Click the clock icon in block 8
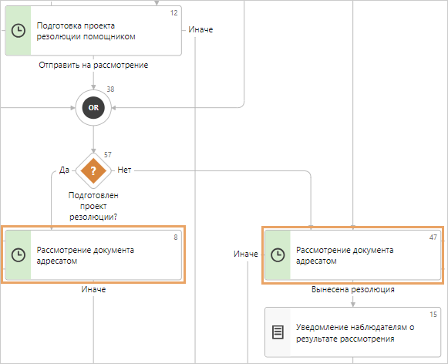This screenshot has width=448, height=364. coord(19,254)
